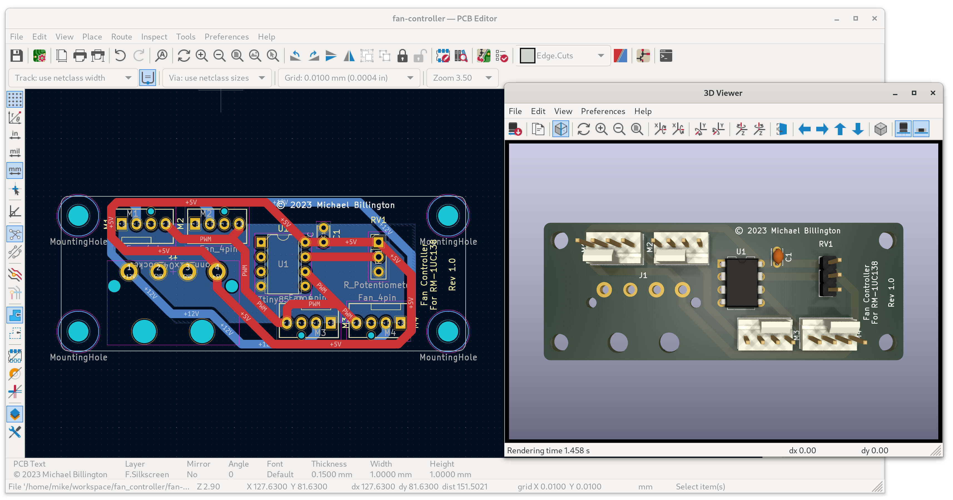Toggle the ratsnest display
Image resolution: width=953 pixels, height=500 pixels.
tap(15, 234)
